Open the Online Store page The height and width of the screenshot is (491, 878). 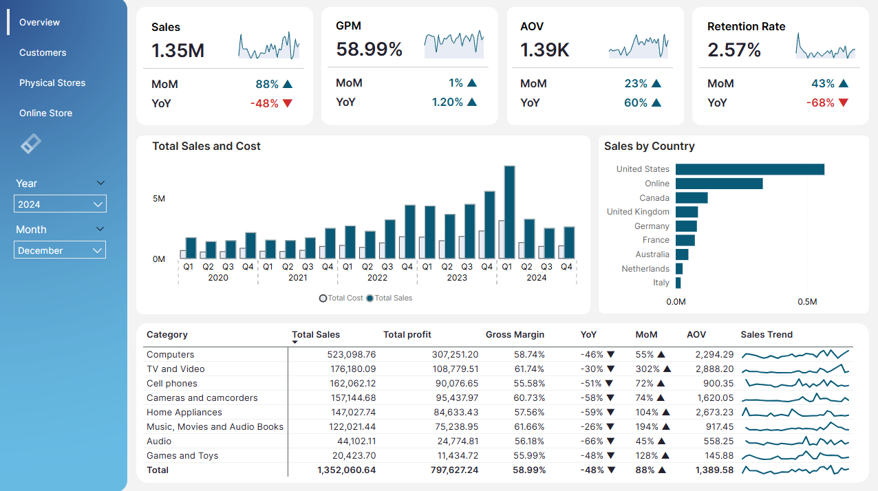[x=45, y=113]
